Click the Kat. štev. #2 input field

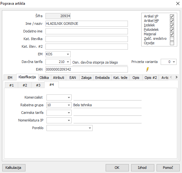[87, 47]
